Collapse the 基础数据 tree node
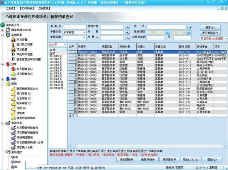Viewport: 228px width, 170px height. [x=3, y=35]
